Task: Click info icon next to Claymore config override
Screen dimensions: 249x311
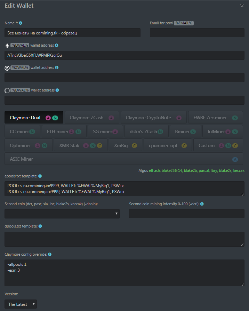Action: click(x=50, y=254)
